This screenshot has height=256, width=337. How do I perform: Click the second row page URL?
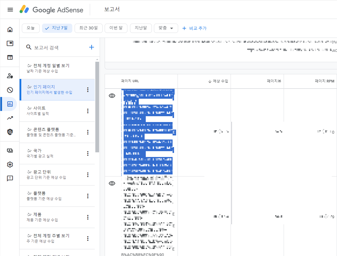tap(148, 216)
